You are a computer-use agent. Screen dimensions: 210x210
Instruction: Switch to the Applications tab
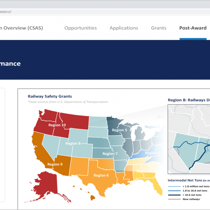click(x=124, y=28)
